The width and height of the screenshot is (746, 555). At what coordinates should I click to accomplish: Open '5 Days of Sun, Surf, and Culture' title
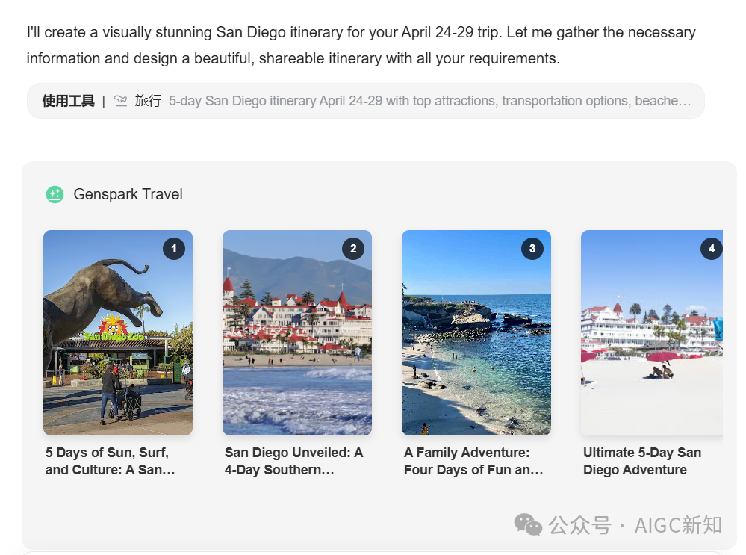pyautogui.click(x=111, y=461)
